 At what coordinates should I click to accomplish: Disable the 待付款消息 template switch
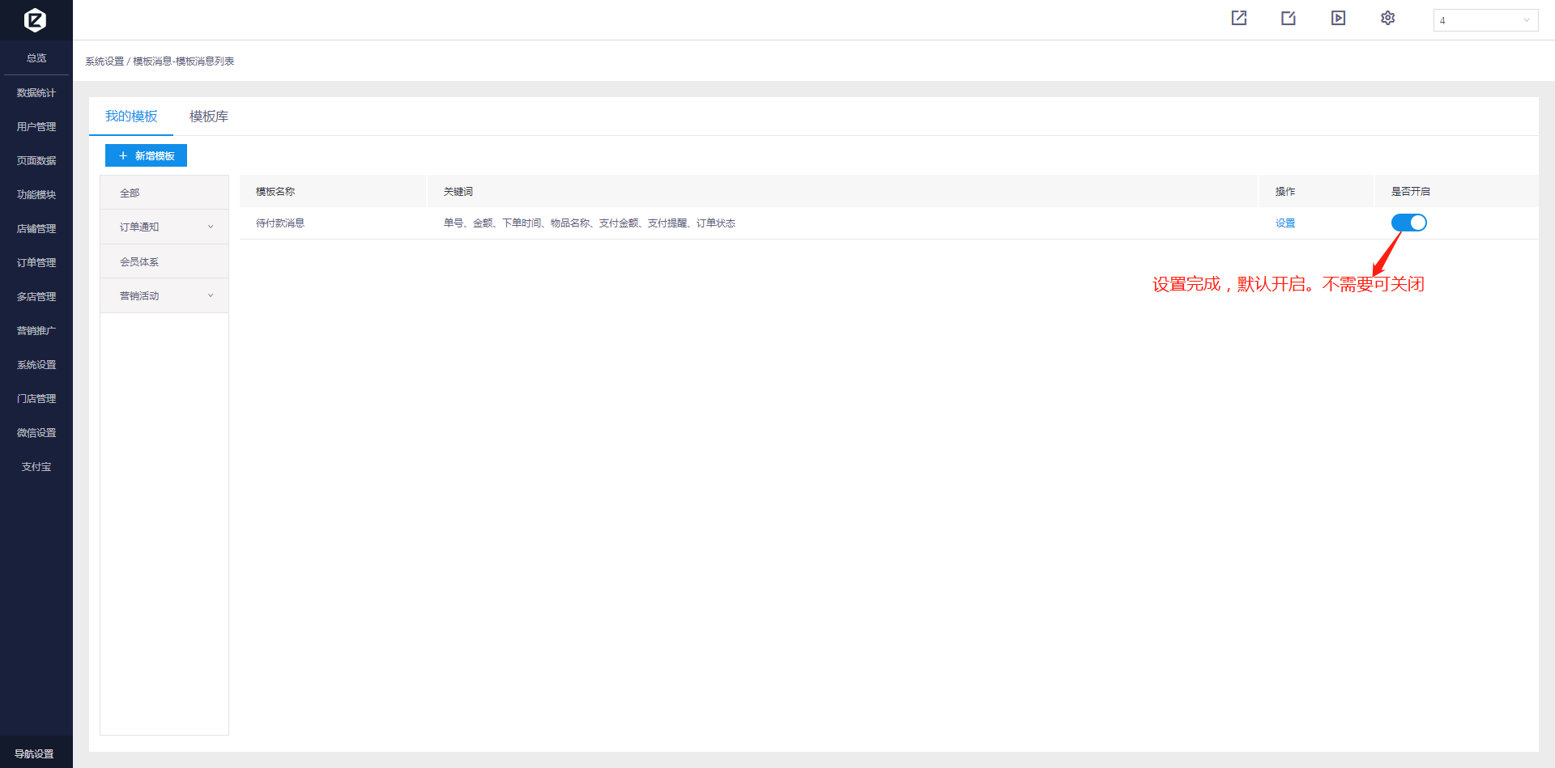click(x=1408, y=223)
